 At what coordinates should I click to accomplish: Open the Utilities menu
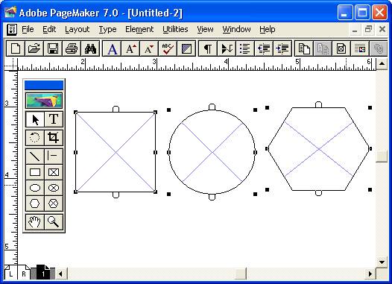(x=175, y=29)
